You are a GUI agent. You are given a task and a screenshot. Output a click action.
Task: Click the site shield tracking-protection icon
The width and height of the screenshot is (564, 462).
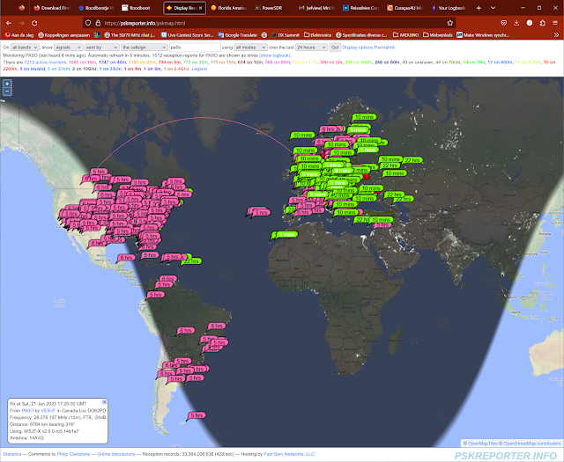88,23
